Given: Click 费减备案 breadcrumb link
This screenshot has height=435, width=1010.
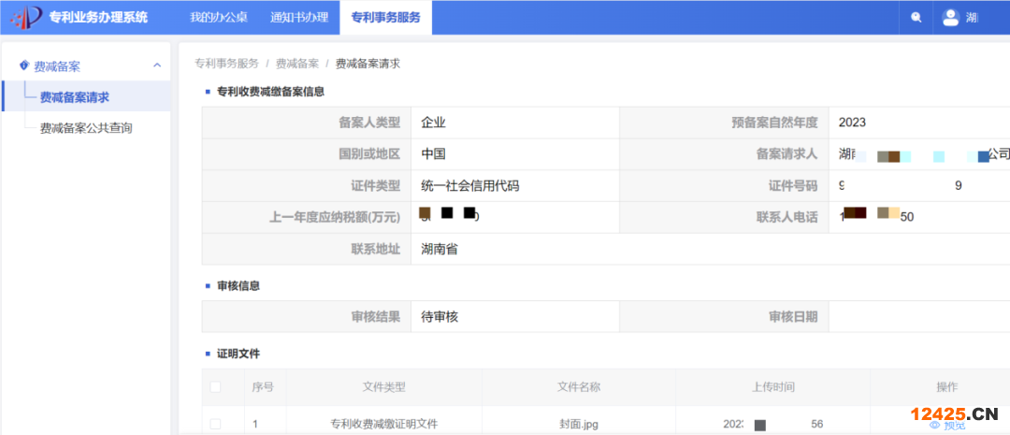Looking at the screenshot, I should pos(297,64).
